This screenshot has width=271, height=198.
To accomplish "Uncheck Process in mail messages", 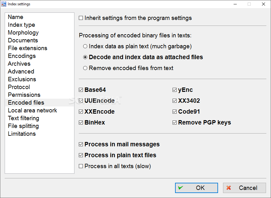I will (81, 144).
